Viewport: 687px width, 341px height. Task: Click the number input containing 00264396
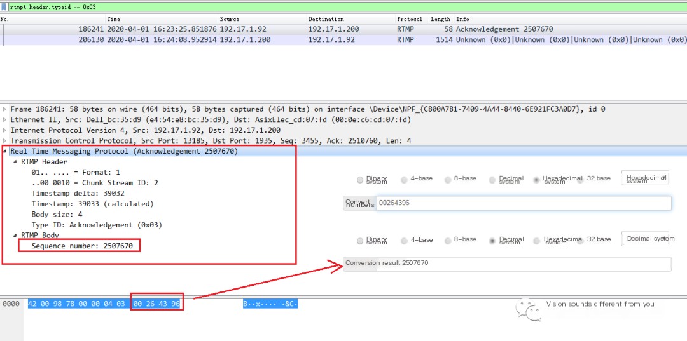pos(524,203)
